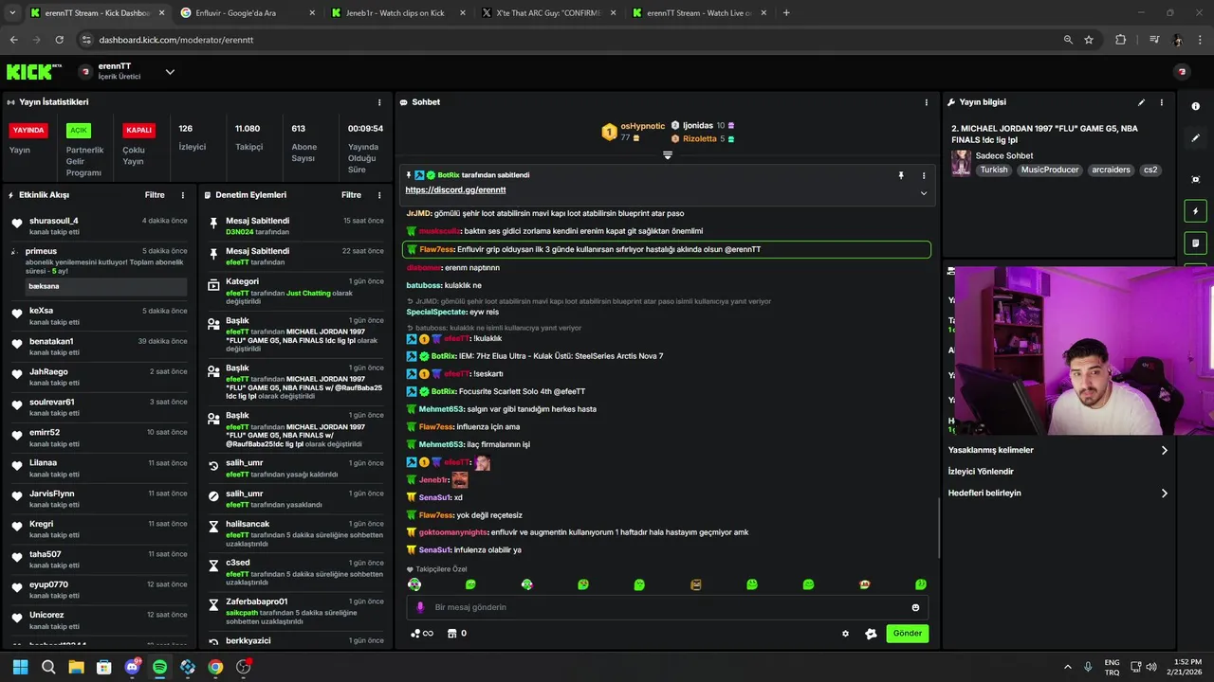Screen dimensions: 1214x682
Task: Click username Flaw7ess in highlighted message
Action: click(435, 249)
